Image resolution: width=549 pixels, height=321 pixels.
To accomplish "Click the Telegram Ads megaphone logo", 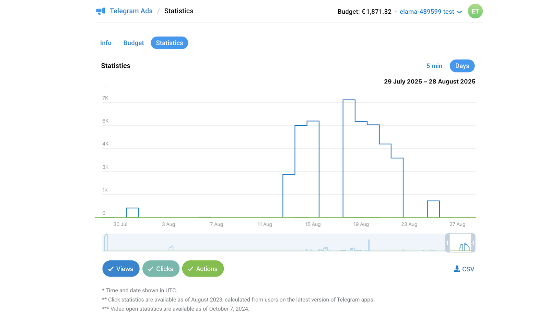I will tap(100, 11).
